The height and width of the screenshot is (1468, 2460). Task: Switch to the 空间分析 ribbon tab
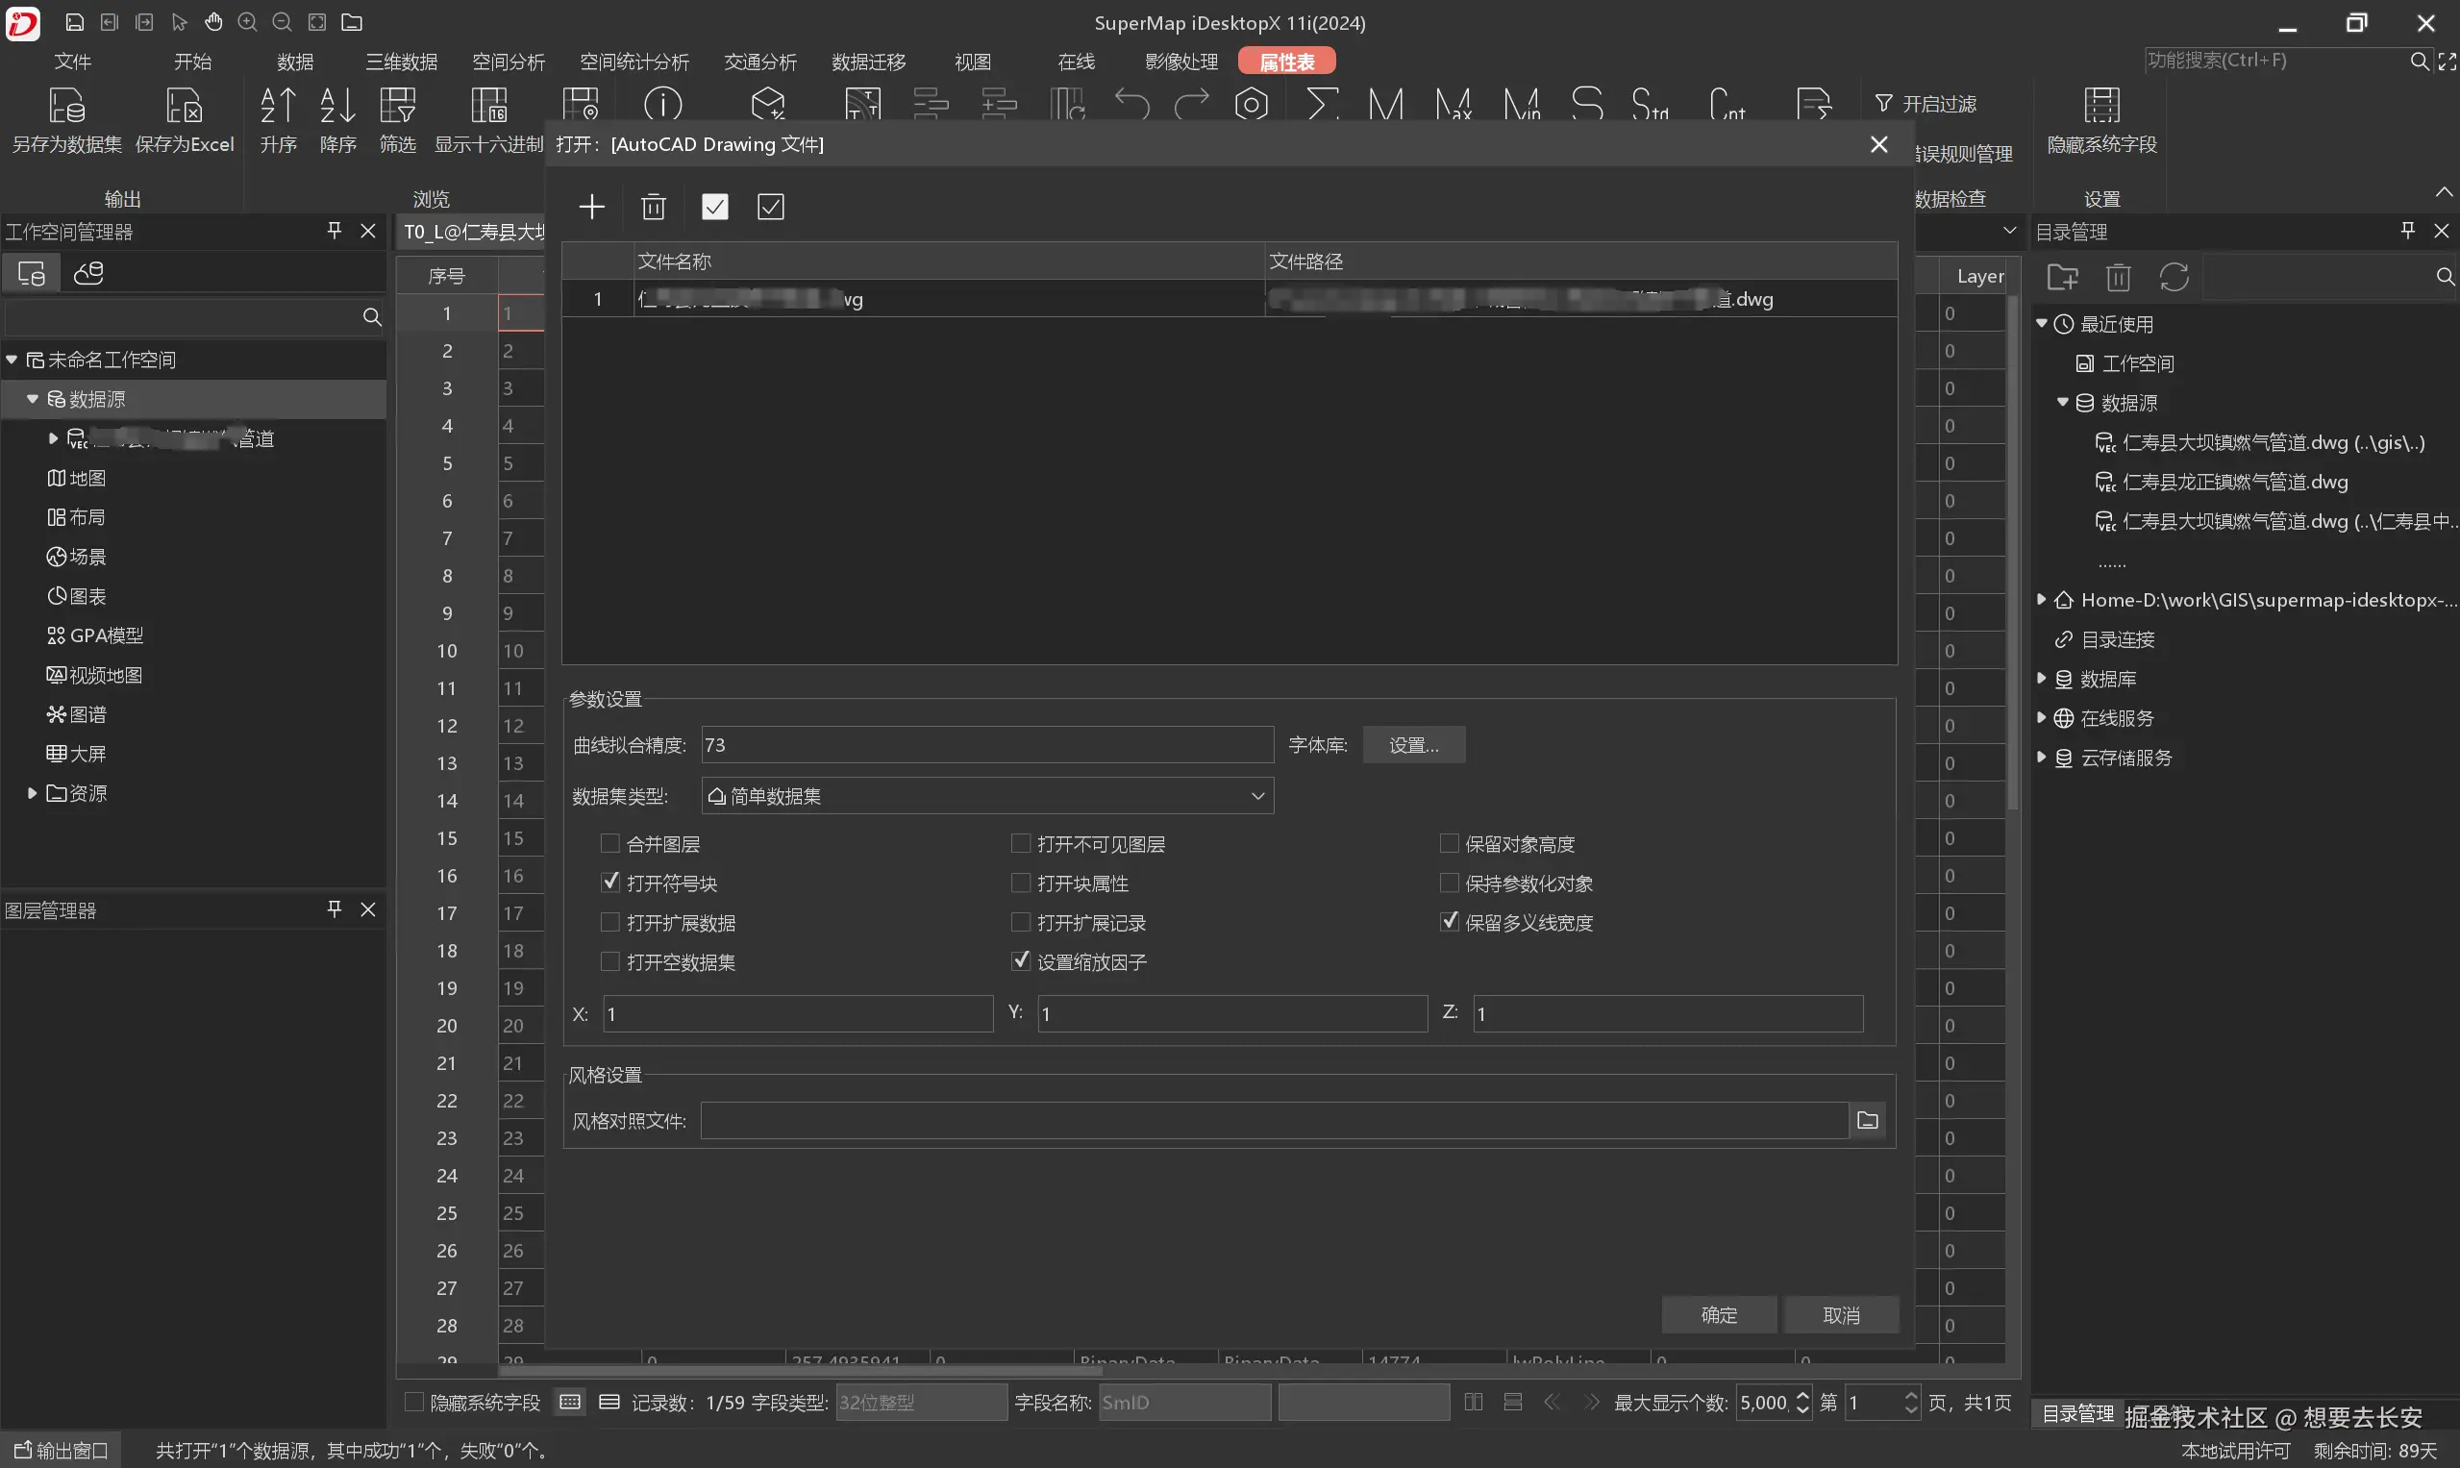[509, 62]
